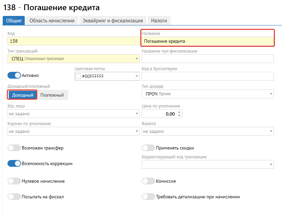Turn on Нулевое начисление switch

(x=14, y=181)
